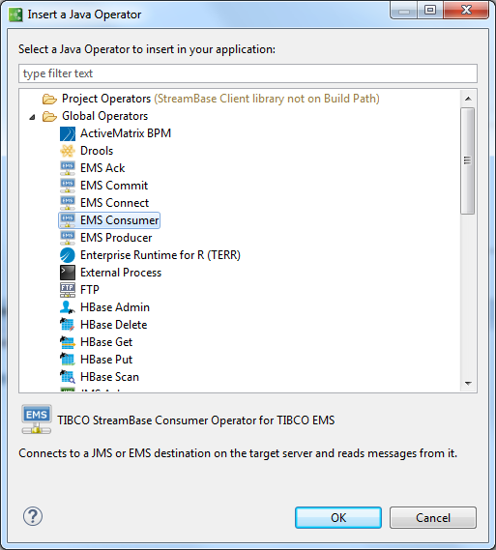
Task: Pick HBase Put in the operator list
Action: pos(106,360)
